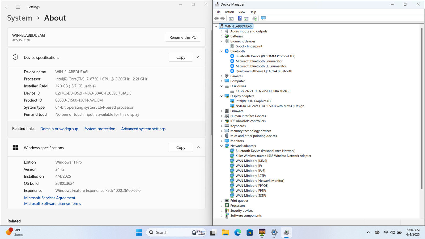Collapse the Network adapters node
The width and height of the screenshot is (425, 239).
[x=222, y=146]
